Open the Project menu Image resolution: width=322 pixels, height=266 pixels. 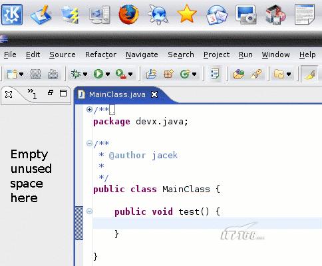(217, 55)
